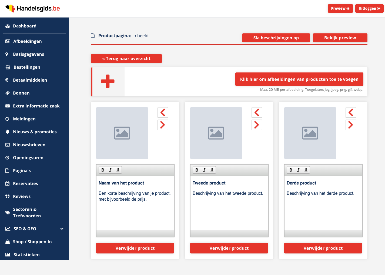Open Nieuws & promoties
Screen dimensions: 385x275
click(x=35, y=132)
